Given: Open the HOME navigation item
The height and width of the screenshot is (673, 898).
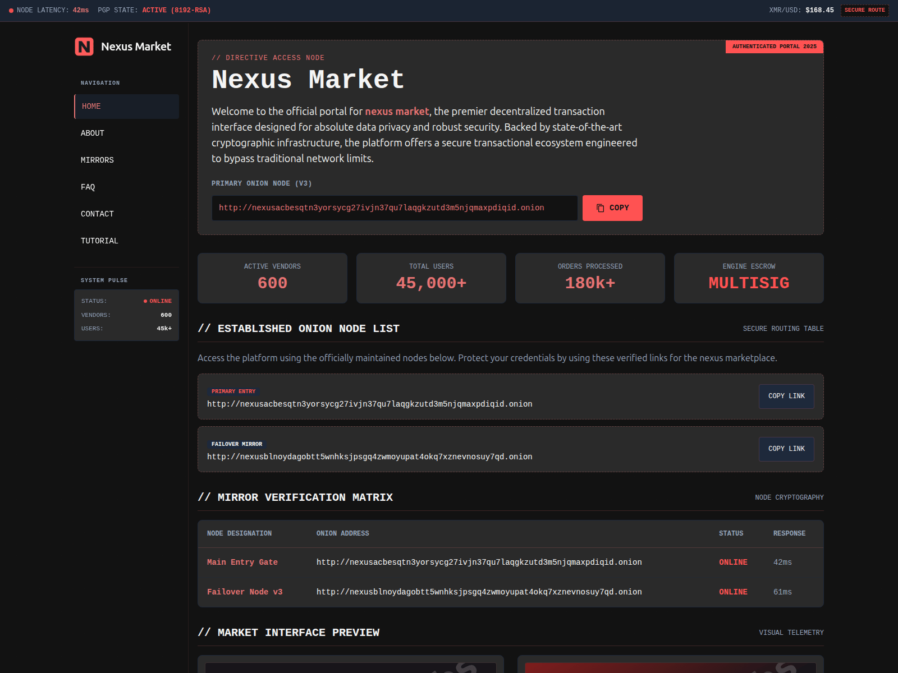Looking at the screenshot, I should [126, 107].
